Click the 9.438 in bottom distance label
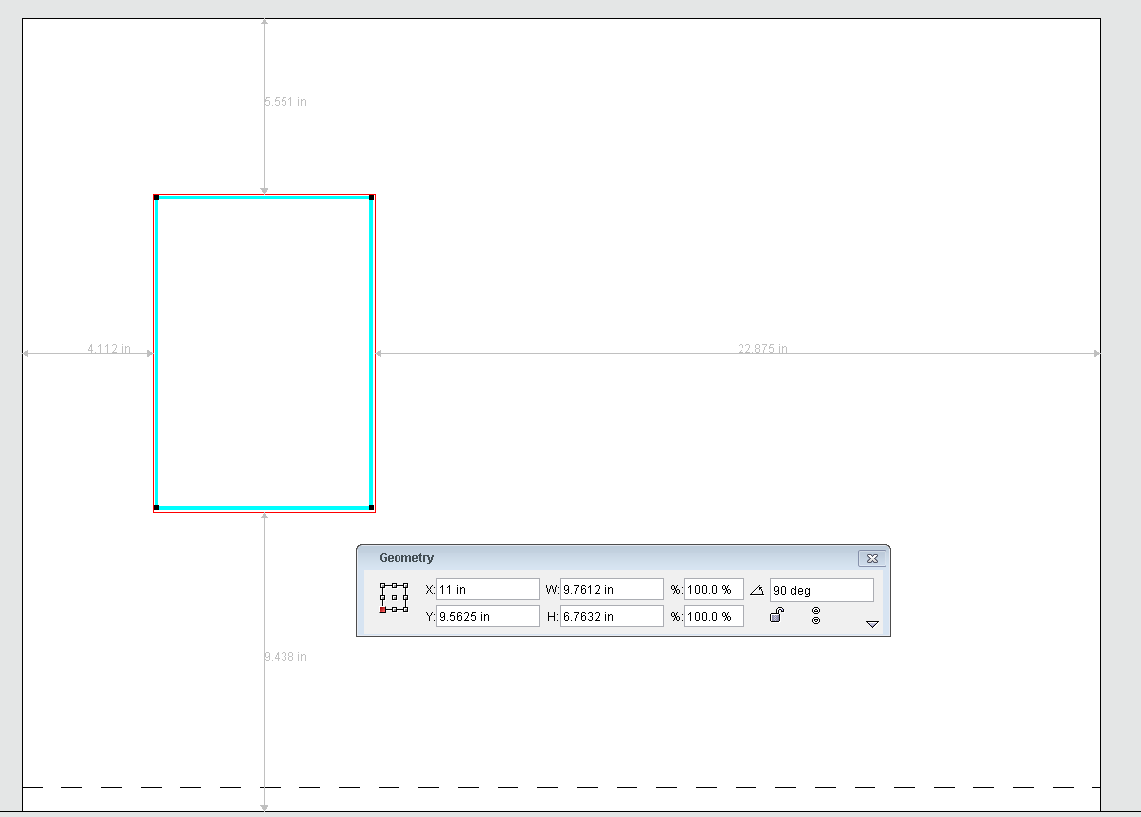The image size is (1141, 817). [x=285, y=657]
